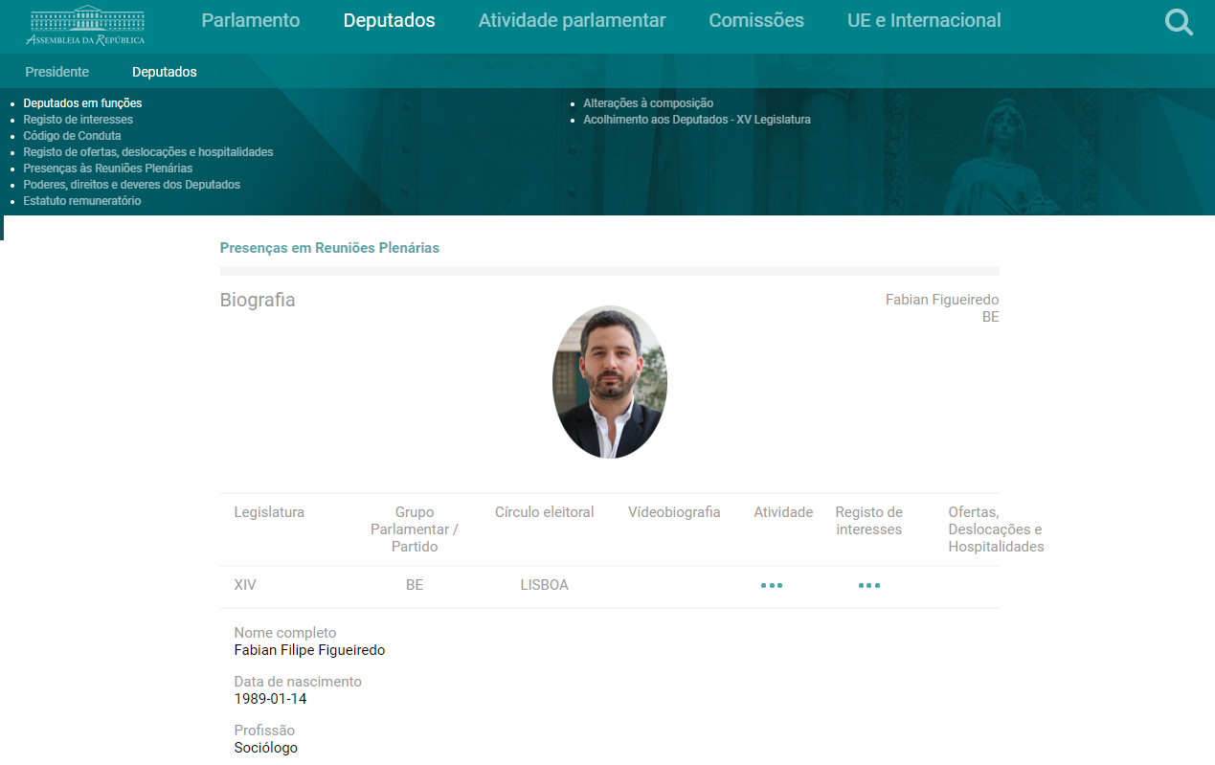The image size is (1215, 765).
Task: Go to the Comissões menu
Action: (755, 20)
